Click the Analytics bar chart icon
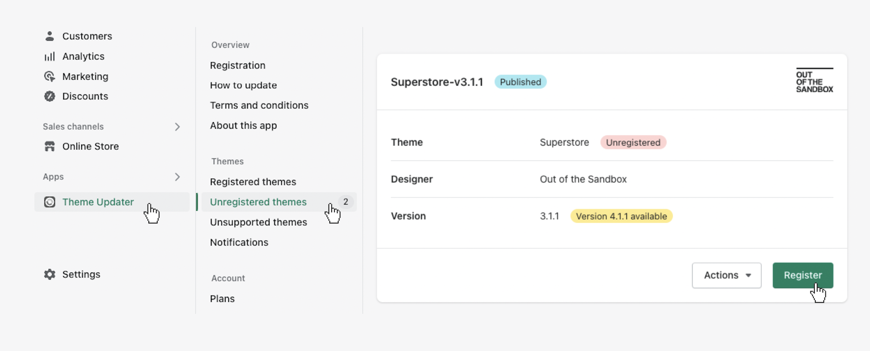Viewport: 870px width, 351px height. 49,56
